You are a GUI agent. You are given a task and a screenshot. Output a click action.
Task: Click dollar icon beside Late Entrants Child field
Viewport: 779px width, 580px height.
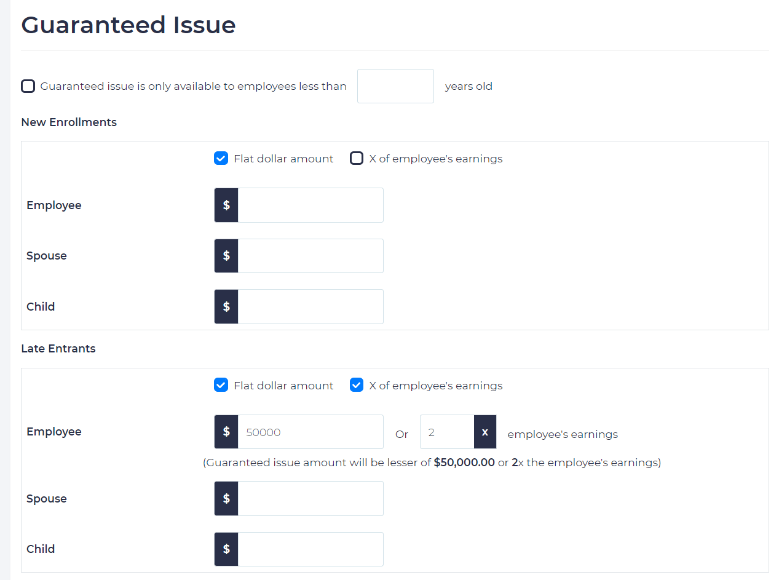click(x=226, y=549)
